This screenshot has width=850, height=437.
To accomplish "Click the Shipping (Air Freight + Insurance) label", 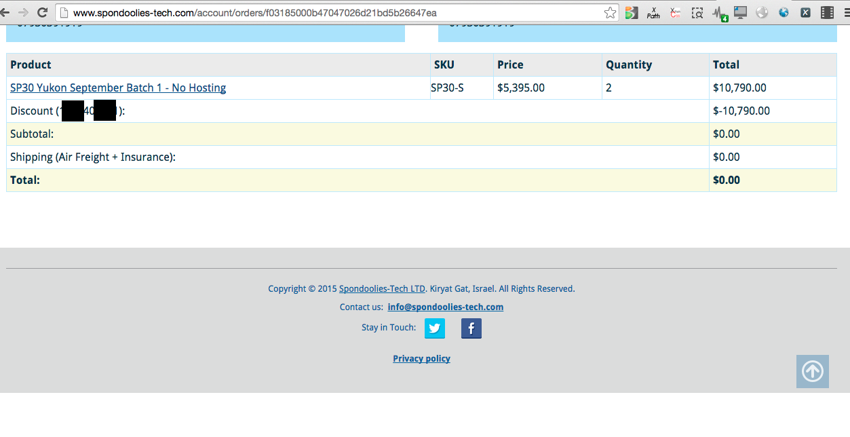I will tap(93, 157).
